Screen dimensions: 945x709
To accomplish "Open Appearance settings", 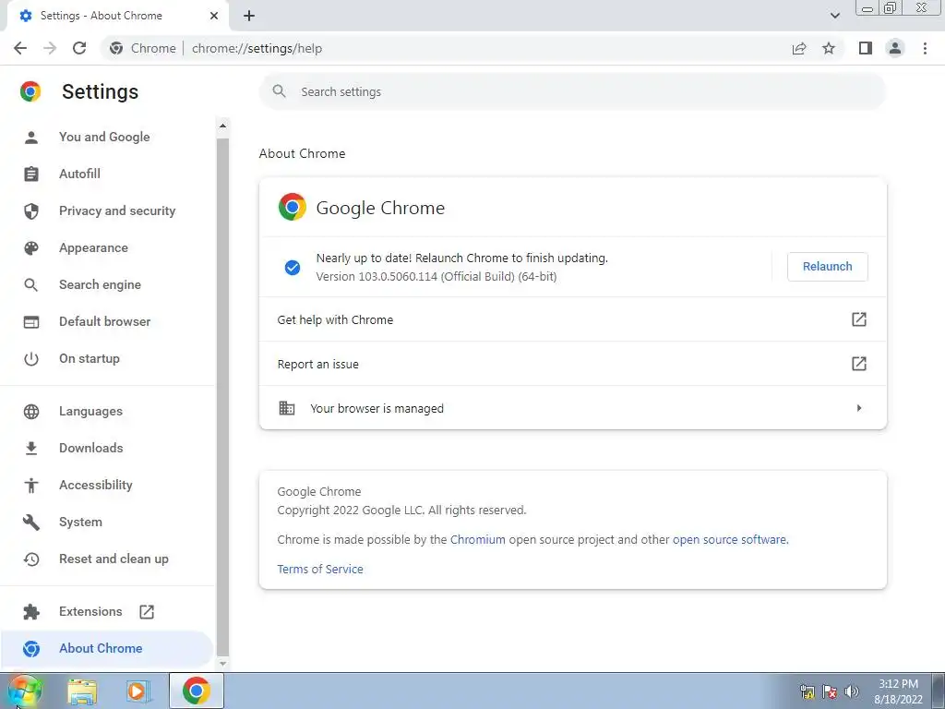I will (x=93, y=247).
